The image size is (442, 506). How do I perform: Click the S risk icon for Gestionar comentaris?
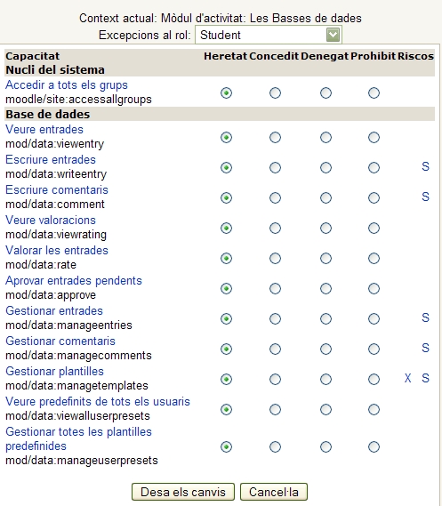click(425, 349)
